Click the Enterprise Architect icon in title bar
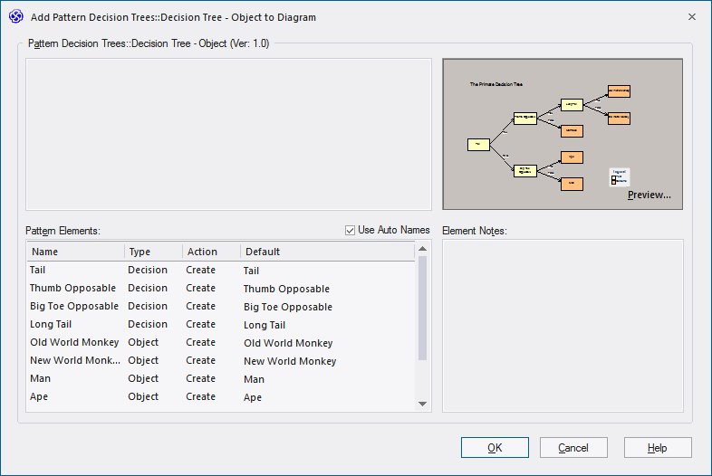Viewport: 712px width, 476px height. tap(15, 17)
